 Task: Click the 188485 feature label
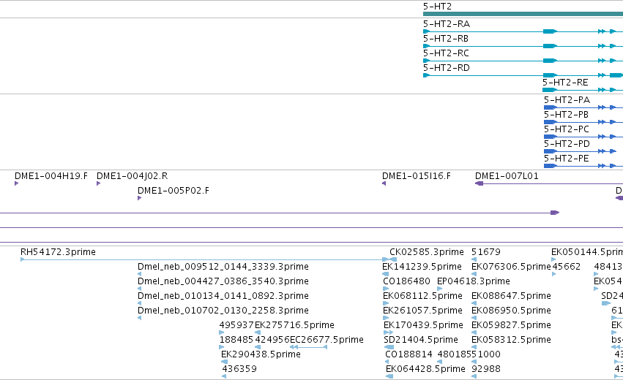coord(236,340)
